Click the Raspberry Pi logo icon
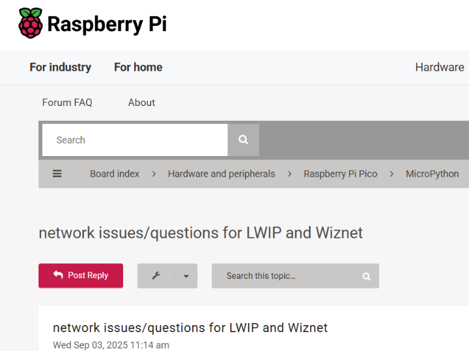Image resolution: width=469 pixels, height=351 pixels. 30,23
